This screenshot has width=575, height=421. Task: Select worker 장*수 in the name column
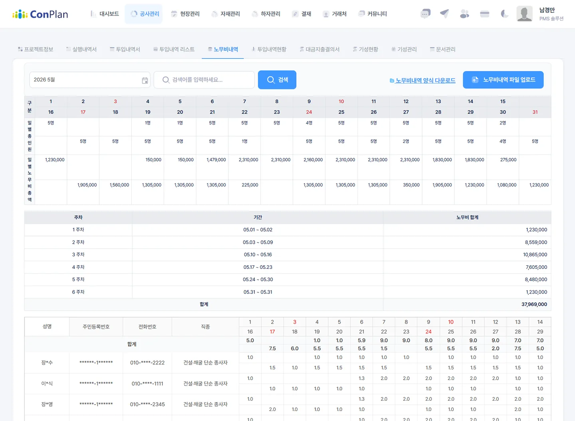point(47,363)
